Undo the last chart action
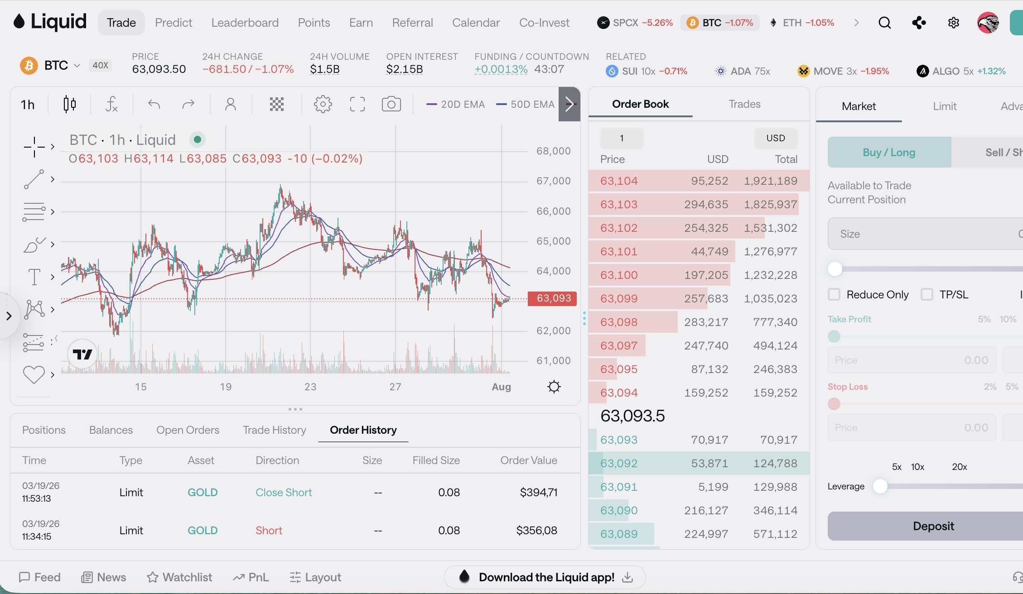Screen dimensions: 1023x594 [154, 104]
